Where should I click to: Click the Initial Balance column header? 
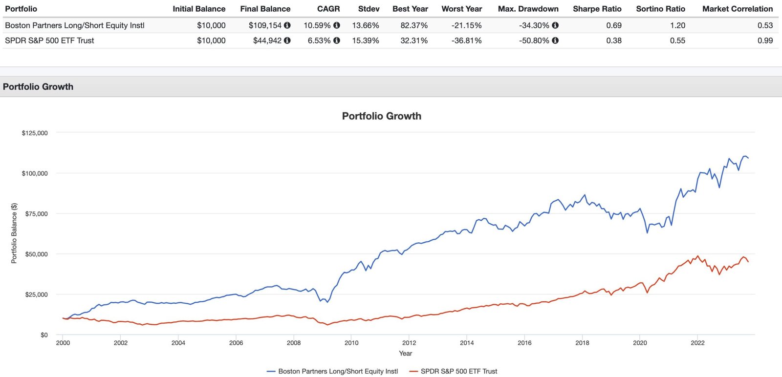[199, 9]
